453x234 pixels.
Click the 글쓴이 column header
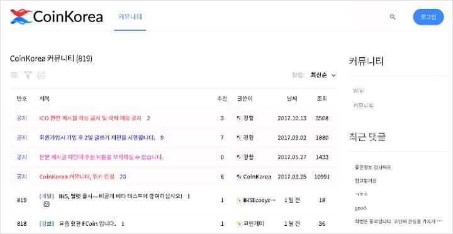(244, 99)
